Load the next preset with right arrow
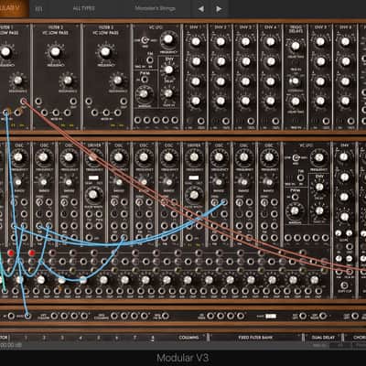 219,9
